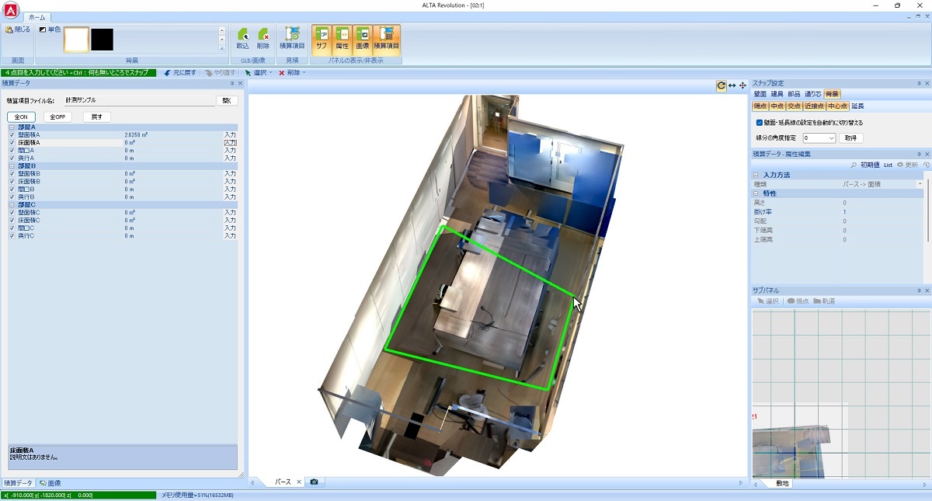Click the 全OFF button

57,117
